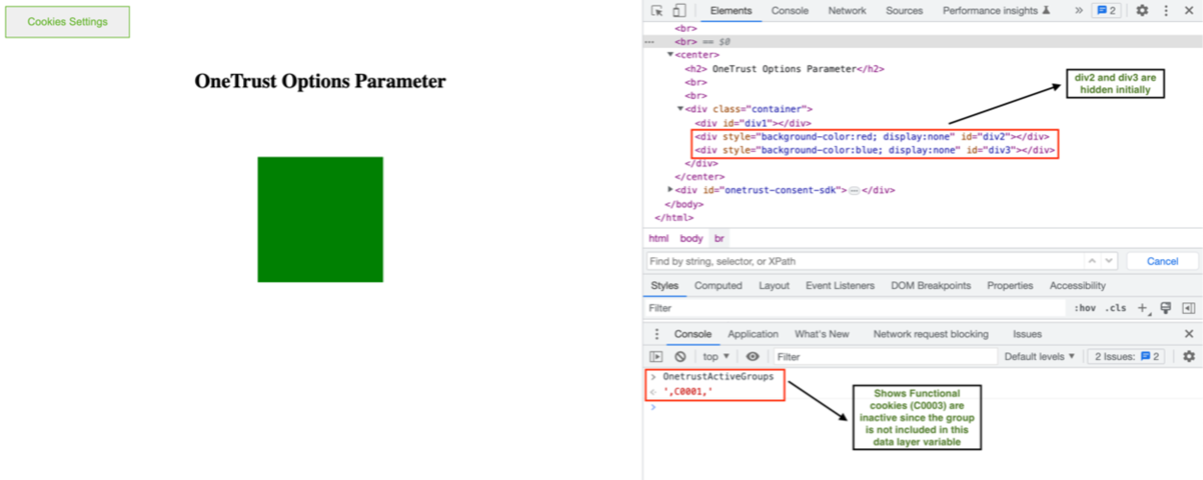
Task: Click the find by selector input field
Action: [864, 261]
